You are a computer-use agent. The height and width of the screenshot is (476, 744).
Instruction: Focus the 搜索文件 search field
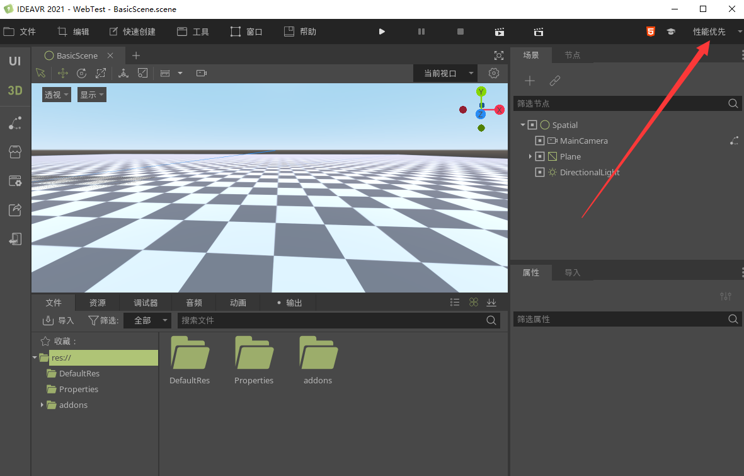[x=339, y=321]
